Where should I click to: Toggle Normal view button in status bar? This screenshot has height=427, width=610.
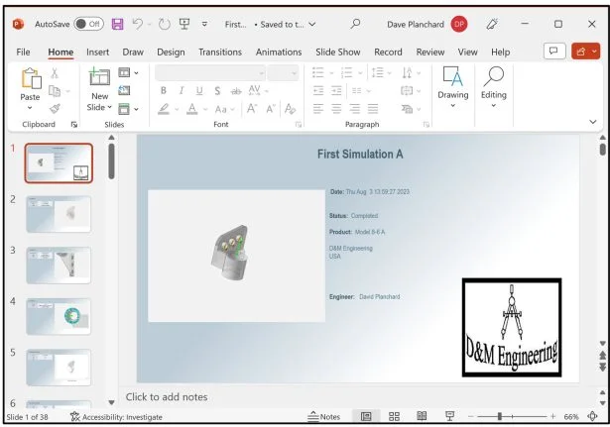(366, 416)
